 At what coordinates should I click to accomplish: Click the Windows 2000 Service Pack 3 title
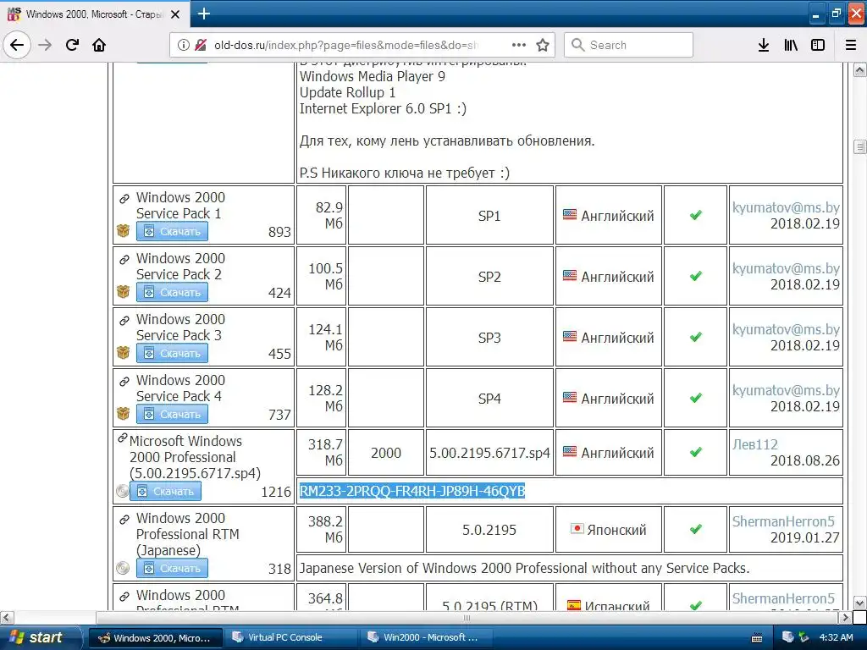pyautogui.click(x=180, y=328)
